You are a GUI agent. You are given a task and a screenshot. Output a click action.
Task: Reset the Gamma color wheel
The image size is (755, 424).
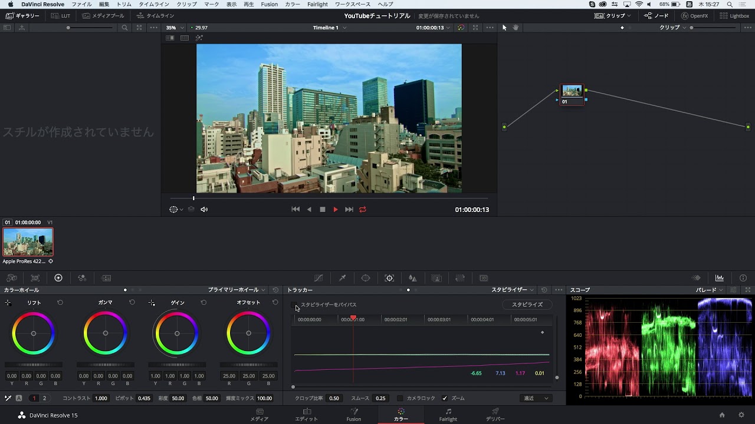(132, 302)
